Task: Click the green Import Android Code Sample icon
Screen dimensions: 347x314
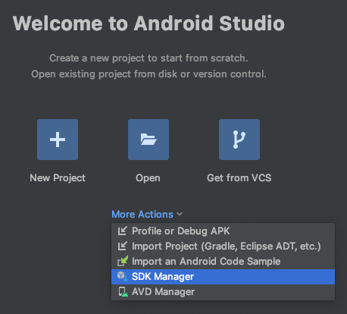Action: tap(123, 261)
